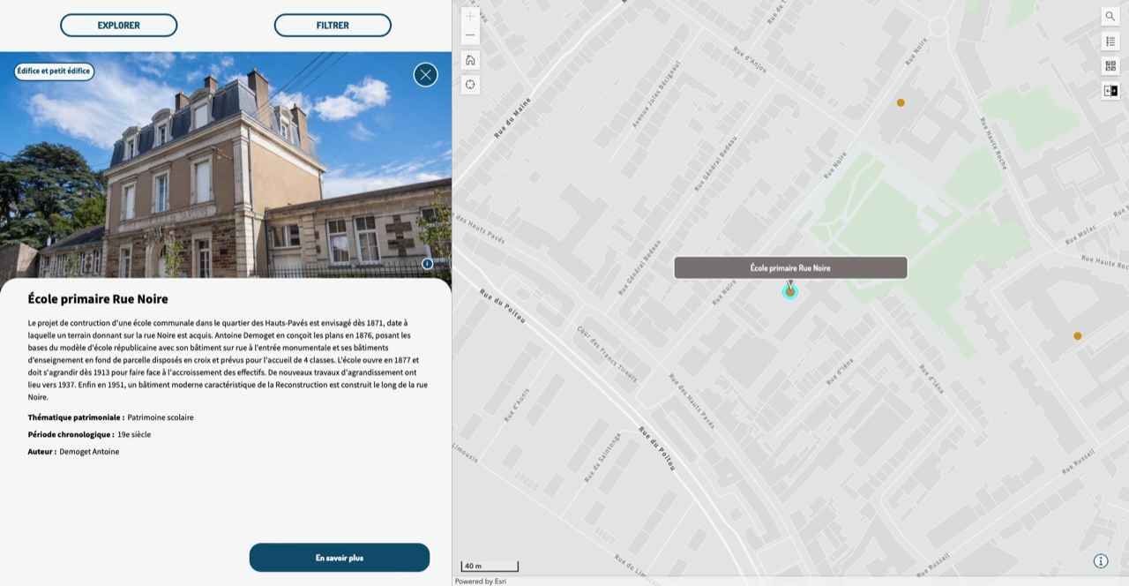The width and height of the screenshot is (1129, 586).
Task: Click the École primaire Rue Noire map tooltip
Action: 790,267
